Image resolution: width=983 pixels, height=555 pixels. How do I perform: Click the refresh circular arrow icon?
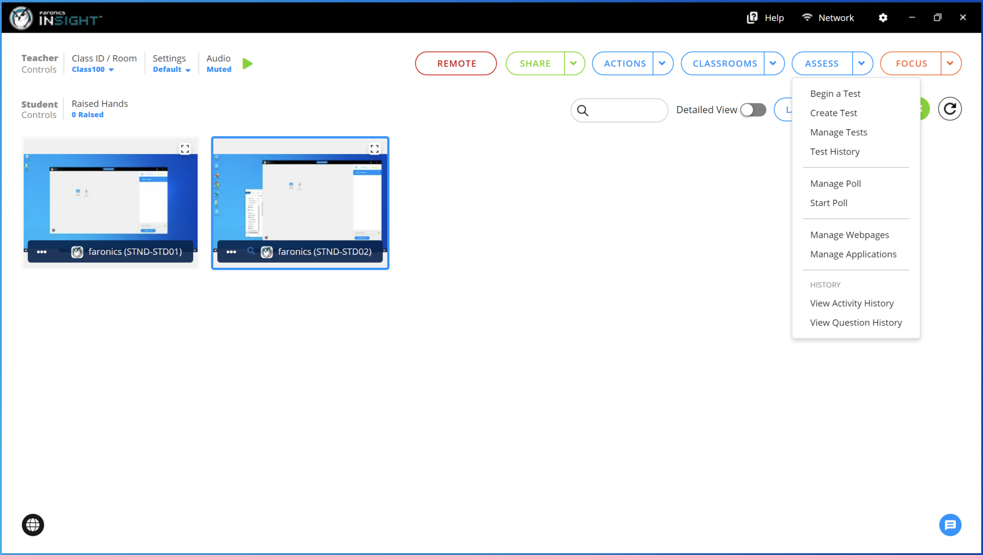950,109
